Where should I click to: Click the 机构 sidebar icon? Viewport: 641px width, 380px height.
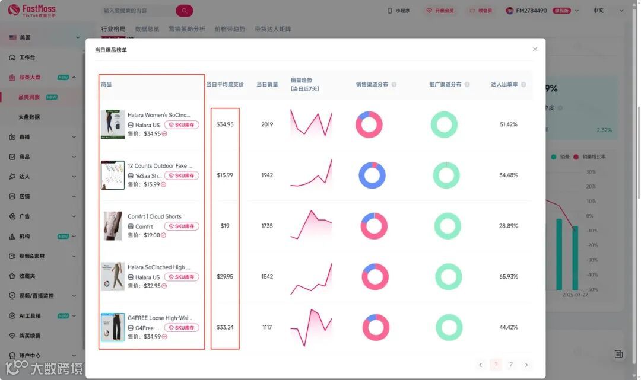pos(12,237)
